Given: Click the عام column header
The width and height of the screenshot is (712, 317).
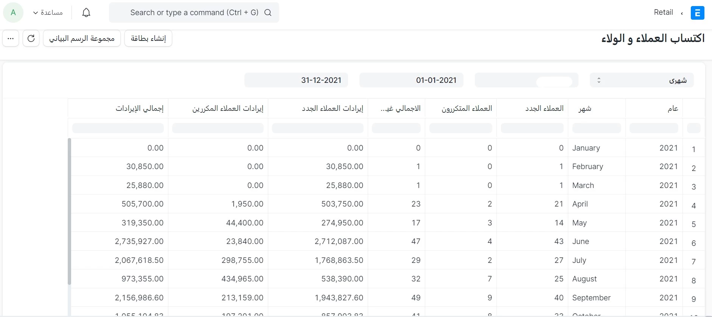Looking at the screenshot, I should (654, 109).
